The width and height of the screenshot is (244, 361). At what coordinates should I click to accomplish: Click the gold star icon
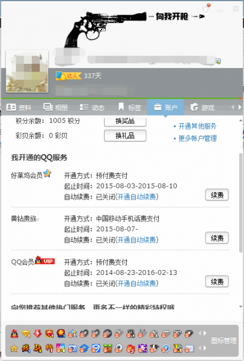(x=14, y=348)
